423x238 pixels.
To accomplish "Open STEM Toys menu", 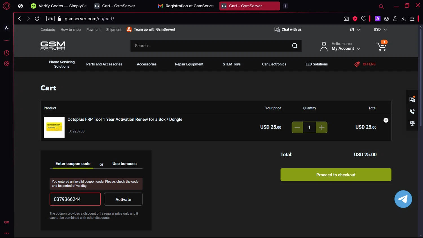I will [232, 64].
